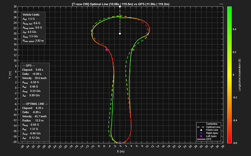Viewport: 251px width, 156px height.
Task: Select optimal line 'Velocity: 45.7 km/h' value
Action: tap(34, 116)
